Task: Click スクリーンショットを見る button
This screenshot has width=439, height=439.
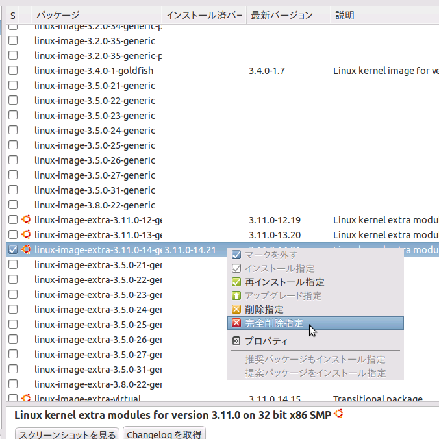Action: [x=67, y=434]
